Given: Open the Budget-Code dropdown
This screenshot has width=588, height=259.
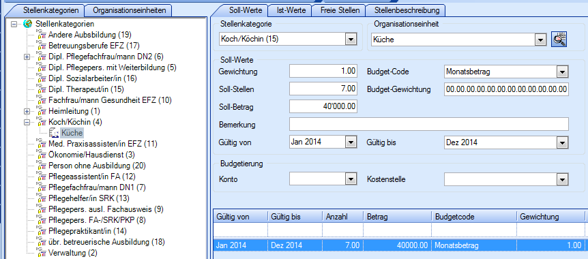Looking at the screenshot, I should pyautogui.click(x=562, y=72).
